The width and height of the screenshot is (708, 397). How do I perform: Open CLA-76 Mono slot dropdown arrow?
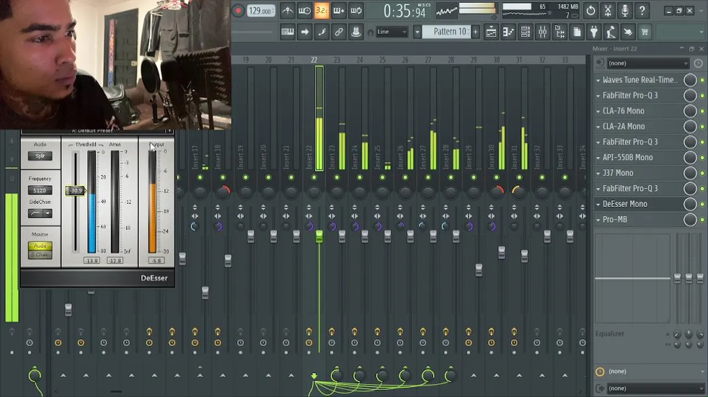click(598, 111)
